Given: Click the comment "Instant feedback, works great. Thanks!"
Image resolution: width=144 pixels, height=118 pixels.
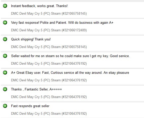Looking at the screenshot, I should point(39,6).
